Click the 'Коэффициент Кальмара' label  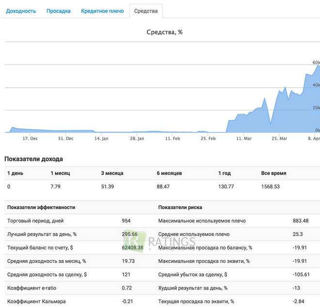(36, 302)
